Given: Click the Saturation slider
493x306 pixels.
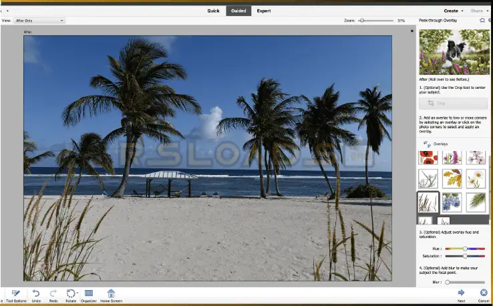Looking at the screenshot, I should 465,256.
